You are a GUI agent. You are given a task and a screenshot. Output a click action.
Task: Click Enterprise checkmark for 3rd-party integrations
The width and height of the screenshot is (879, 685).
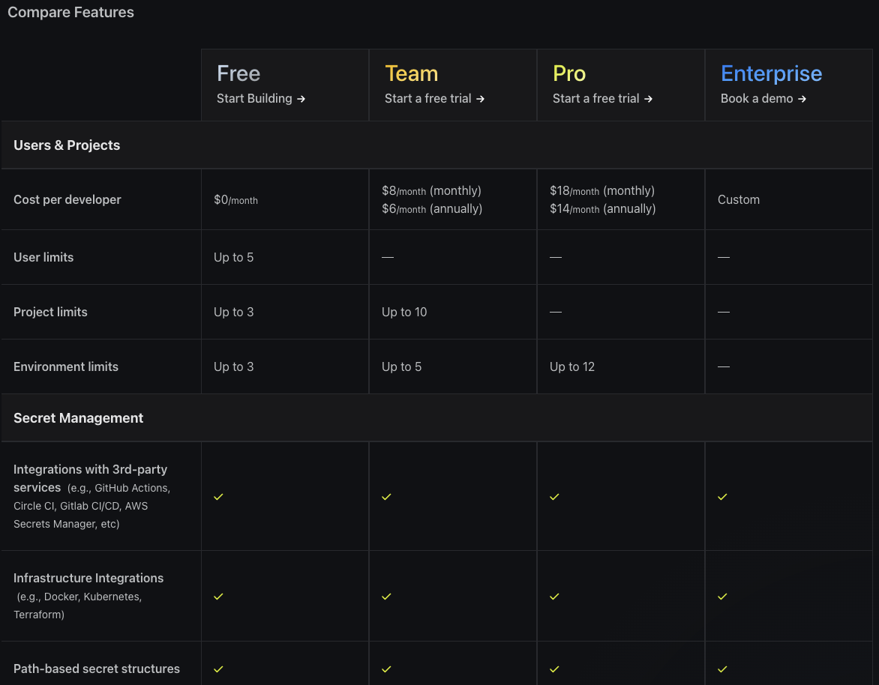[x=722, y=497]
